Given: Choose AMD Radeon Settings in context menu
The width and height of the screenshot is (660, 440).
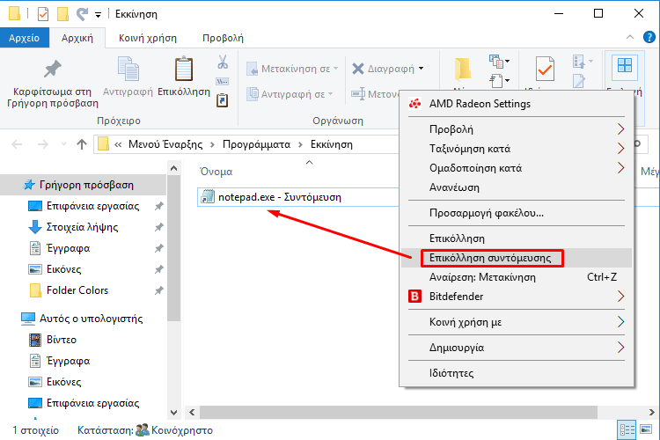Looking at the screenshot, I should [x=517, y=104].
